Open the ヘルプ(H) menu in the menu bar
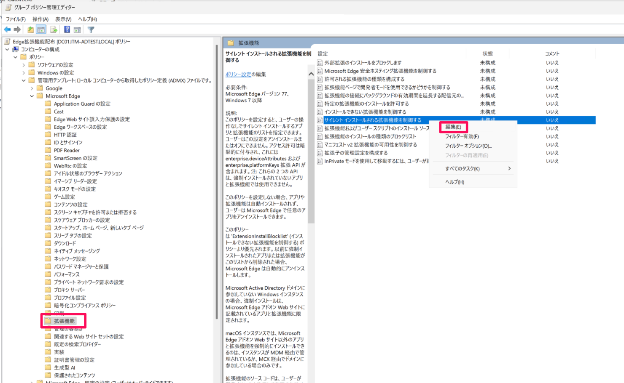The image size is (624, 383). coord(88,19)
